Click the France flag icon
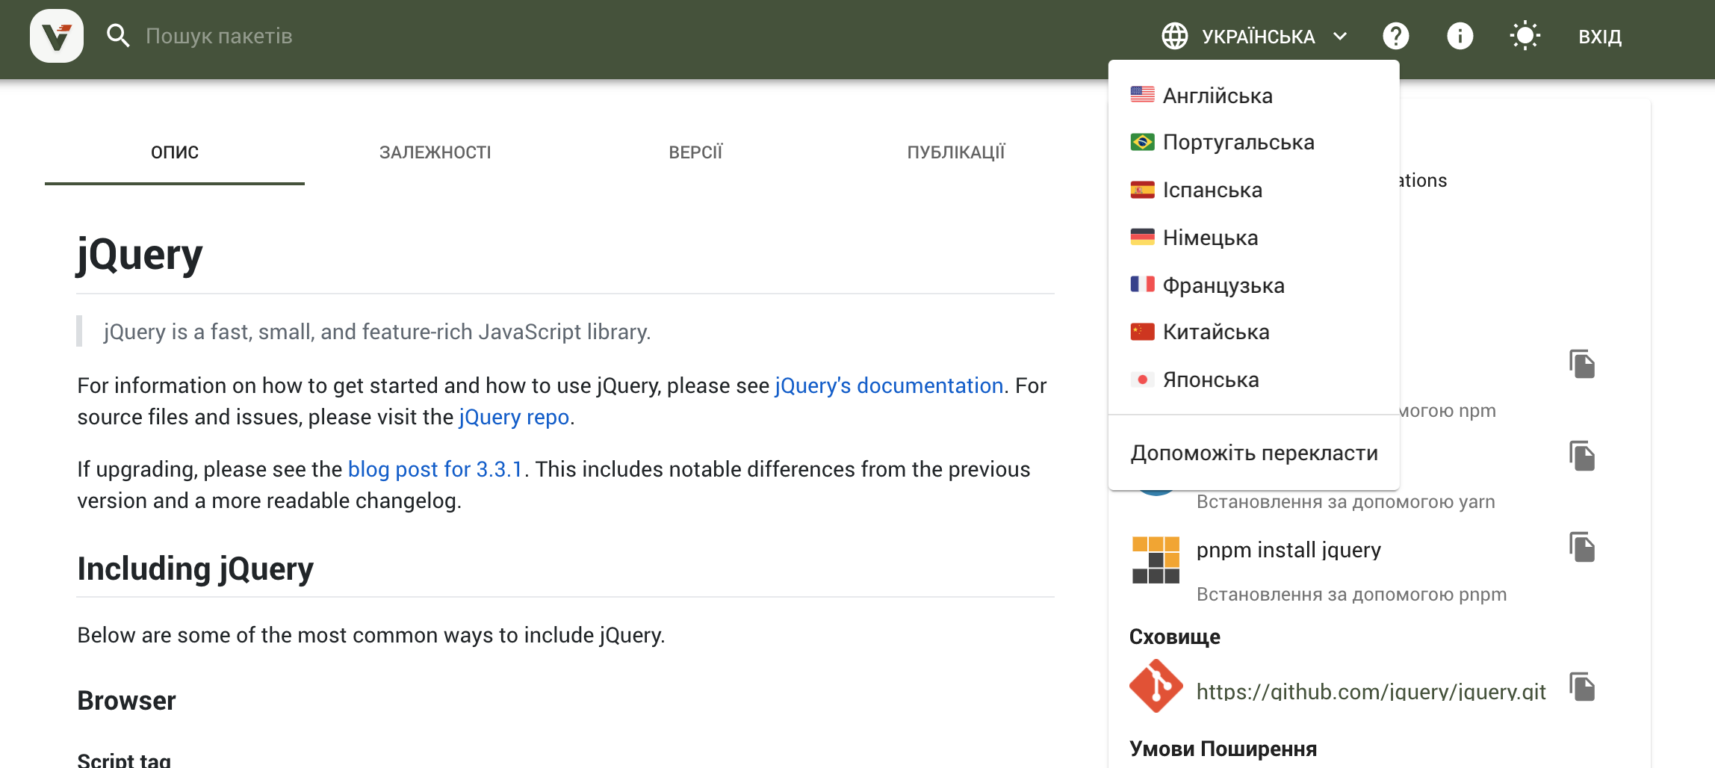Screen dimensions: 1715x768 (1142, 285)
